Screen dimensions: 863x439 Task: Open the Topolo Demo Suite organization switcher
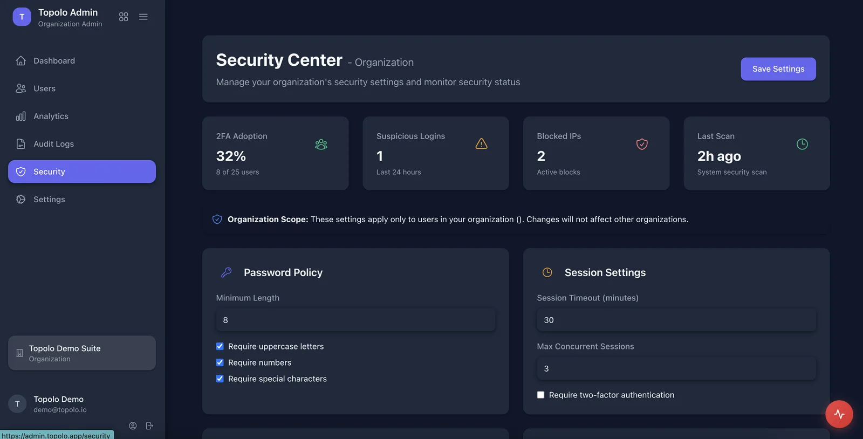(82, 353)
